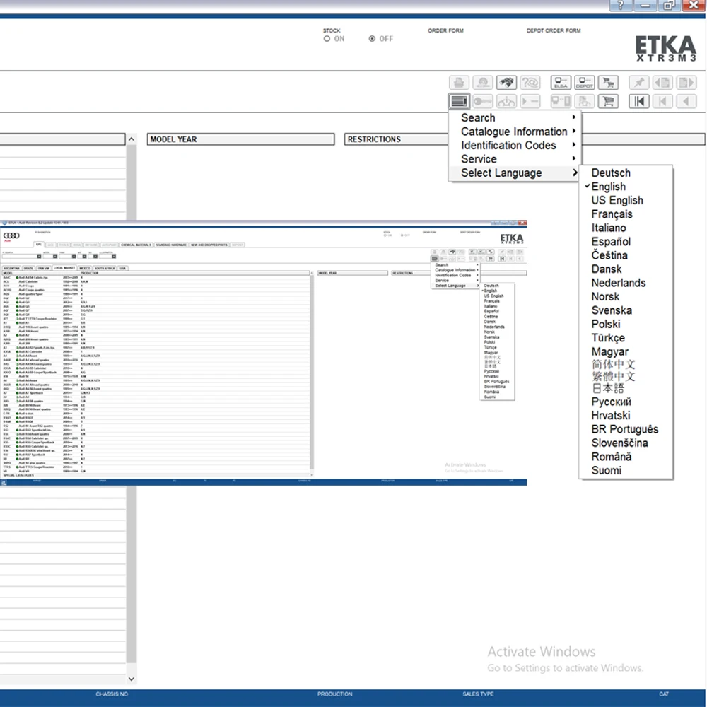Open the single shopping cart
The width and height of the screenshot is (707, 707).
(x=608, y=101)
